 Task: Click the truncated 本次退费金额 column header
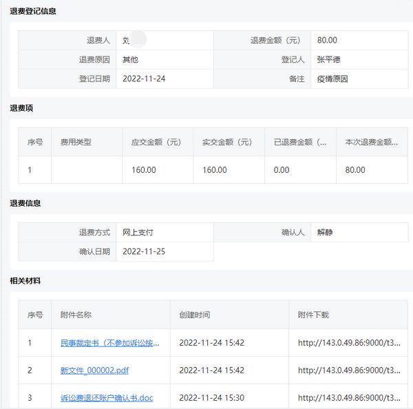(x=371, y=143)
